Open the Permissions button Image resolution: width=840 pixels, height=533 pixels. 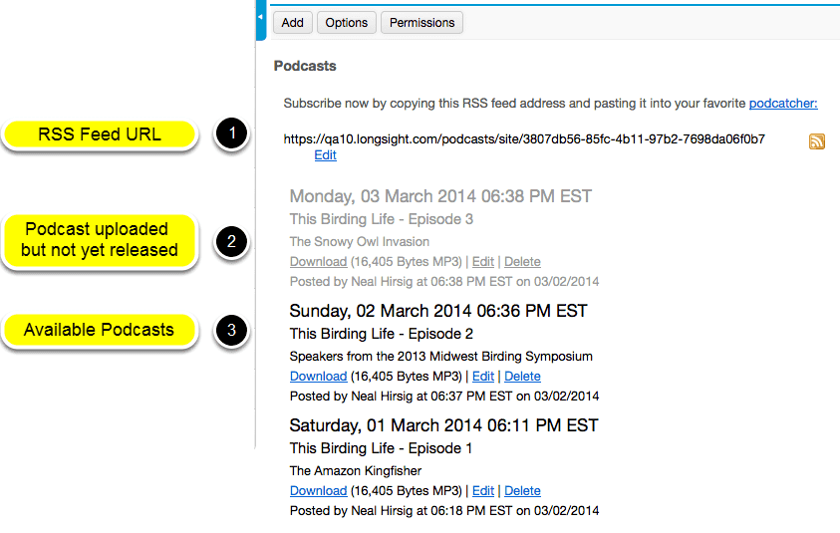(422, 23)
